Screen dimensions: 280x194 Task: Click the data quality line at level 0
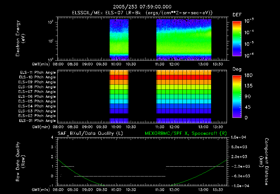click(120, 176)
